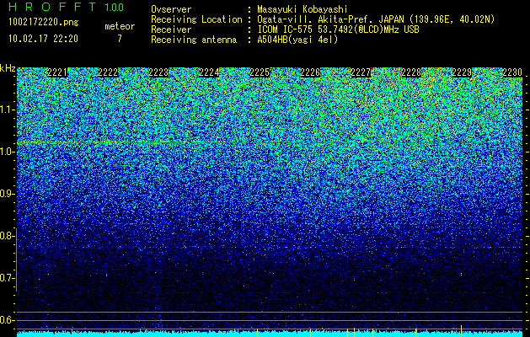Viewport: 530px width, 337px height.
Task: Click the gray horizontal line at 0.6 kHz
Action: [x=270, y=320]
